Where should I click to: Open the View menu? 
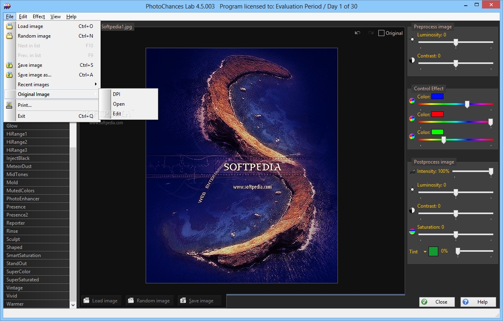tap(55, 17)
